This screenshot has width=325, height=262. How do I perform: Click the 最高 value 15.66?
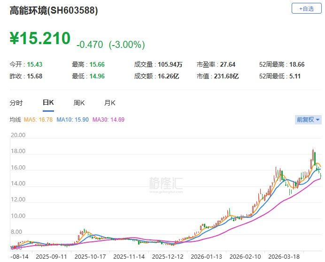(97, 64)
